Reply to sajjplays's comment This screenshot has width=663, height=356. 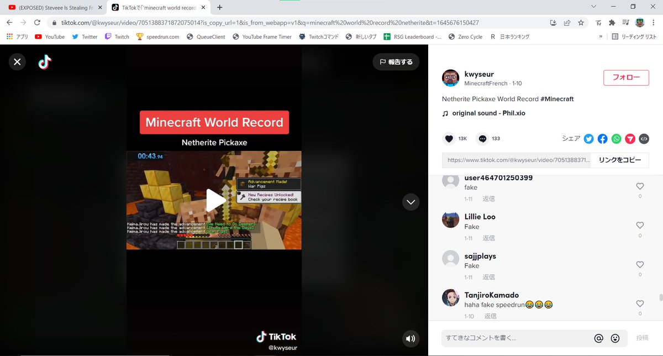[x=488, y=278]
